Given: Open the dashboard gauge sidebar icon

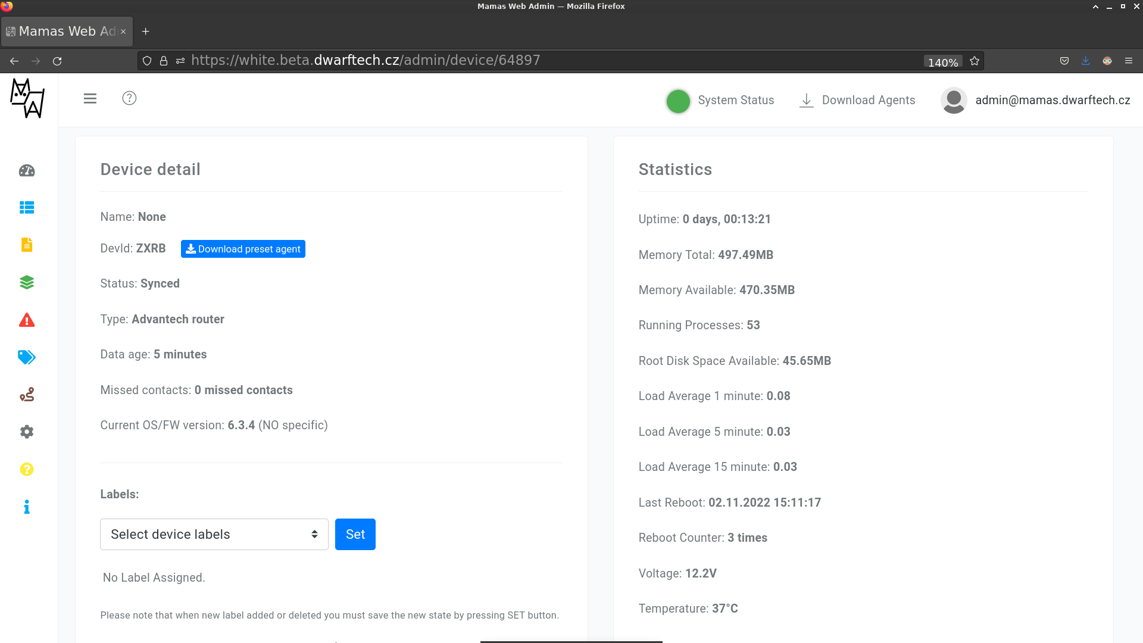Looking at the screenshot, I should click(x=27, y=171).
